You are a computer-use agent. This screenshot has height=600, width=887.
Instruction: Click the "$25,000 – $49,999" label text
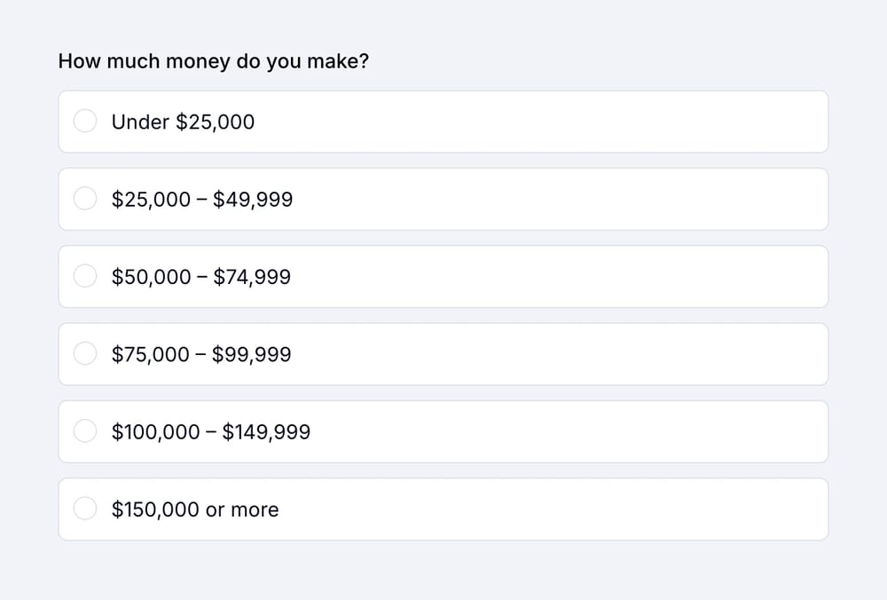coord(202,199)
